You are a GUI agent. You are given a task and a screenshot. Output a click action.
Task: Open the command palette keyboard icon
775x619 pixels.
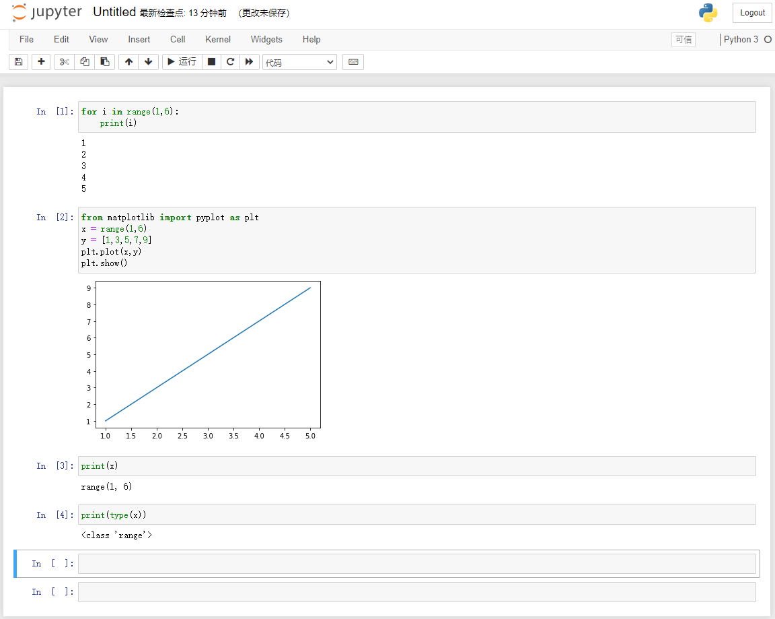[353, 62]
